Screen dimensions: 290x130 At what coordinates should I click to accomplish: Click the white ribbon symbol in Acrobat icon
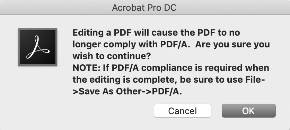click(38, 47)
